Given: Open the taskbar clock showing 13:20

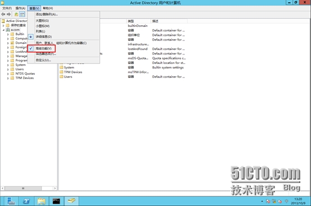Looking at the screenshot, I should (x=298, y=201).
